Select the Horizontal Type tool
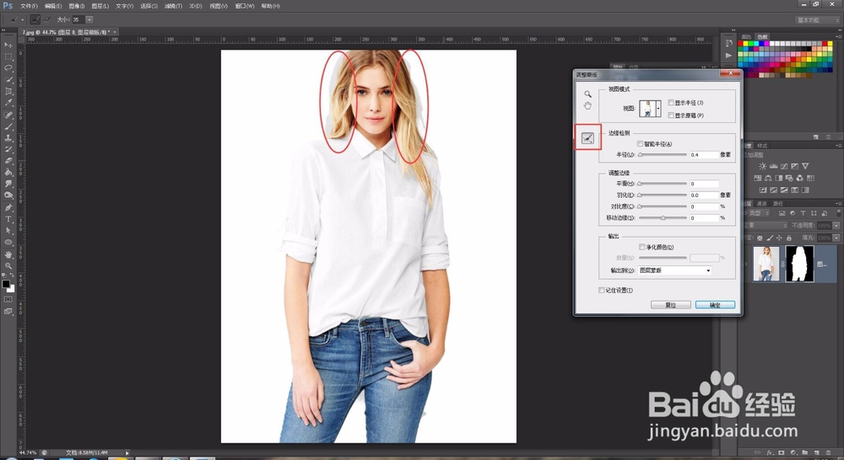 [8, 219]
